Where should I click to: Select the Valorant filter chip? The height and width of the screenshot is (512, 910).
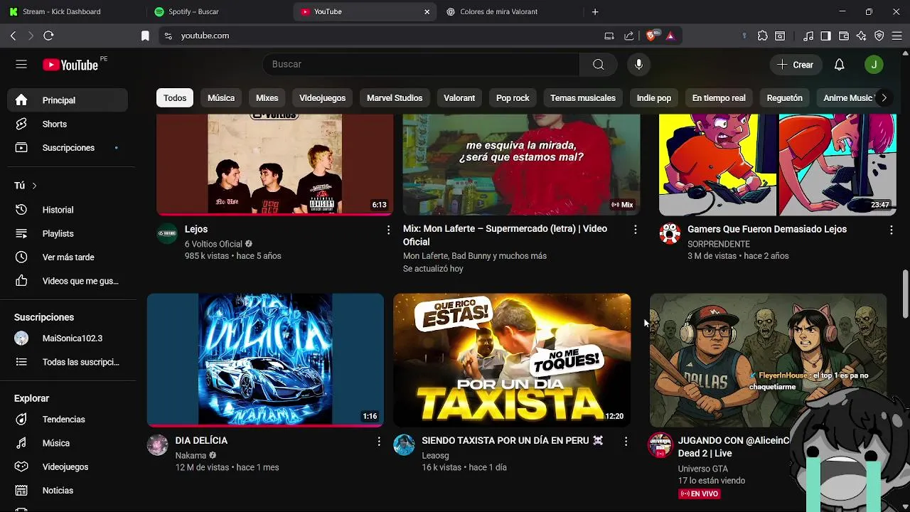point(459,98)
